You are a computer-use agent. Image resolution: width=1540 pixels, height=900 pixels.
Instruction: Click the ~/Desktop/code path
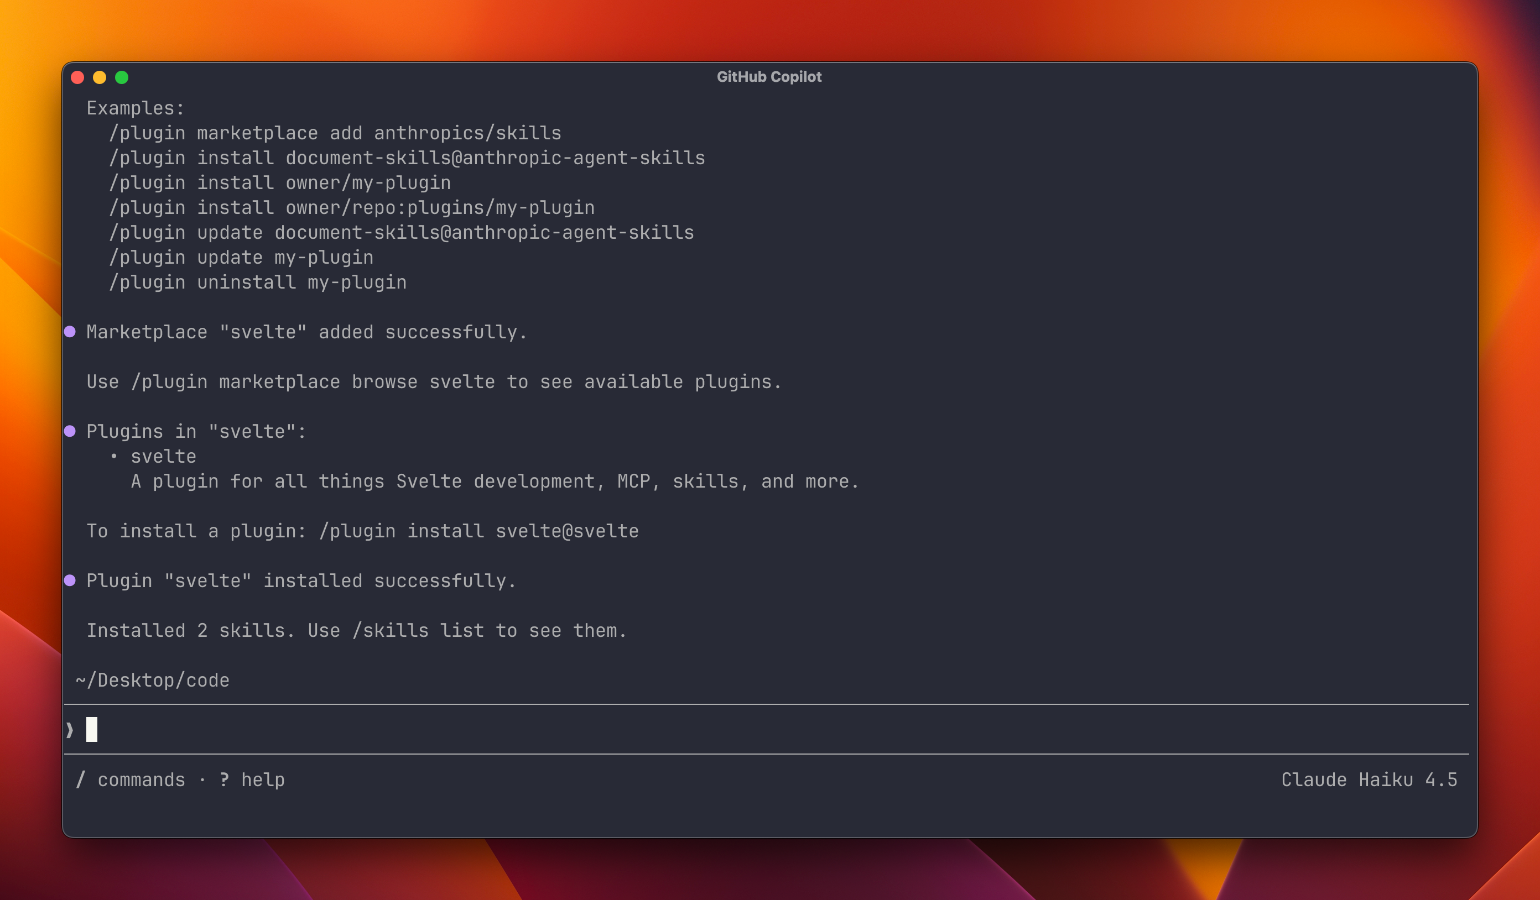(x=152, y=680)
